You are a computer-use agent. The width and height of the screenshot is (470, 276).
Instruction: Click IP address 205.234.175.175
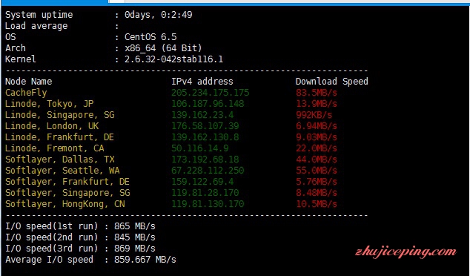210,93
